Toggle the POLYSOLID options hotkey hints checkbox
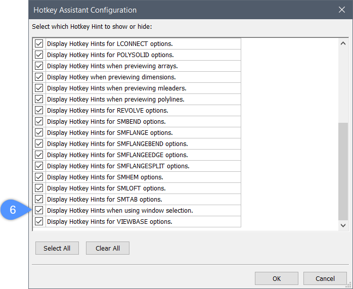Screen dimensions: 353x289 39,55
